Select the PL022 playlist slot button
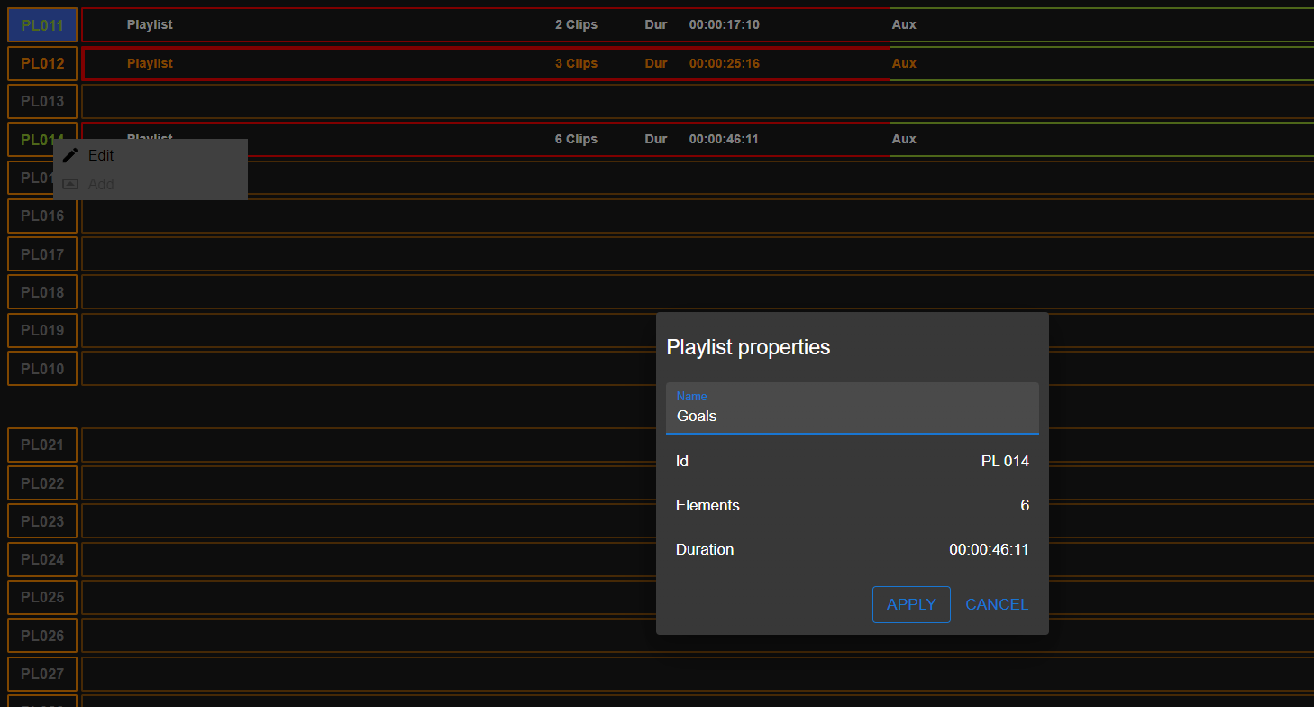Image resolution: width=1314 pixels, height=707 pixels. (x=42, y=483)
